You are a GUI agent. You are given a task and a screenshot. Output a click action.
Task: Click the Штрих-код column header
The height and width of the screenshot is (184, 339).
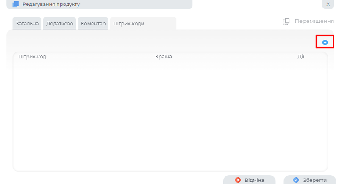32,57
